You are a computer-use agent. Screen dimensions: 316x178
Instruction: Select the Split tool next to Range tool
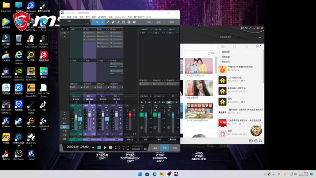point(107,22)
